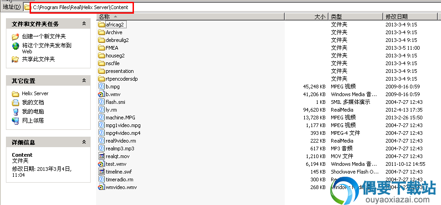Screen dimensions: 441x205
Task: Click the 地址(D) label
Action: [12, 7]
